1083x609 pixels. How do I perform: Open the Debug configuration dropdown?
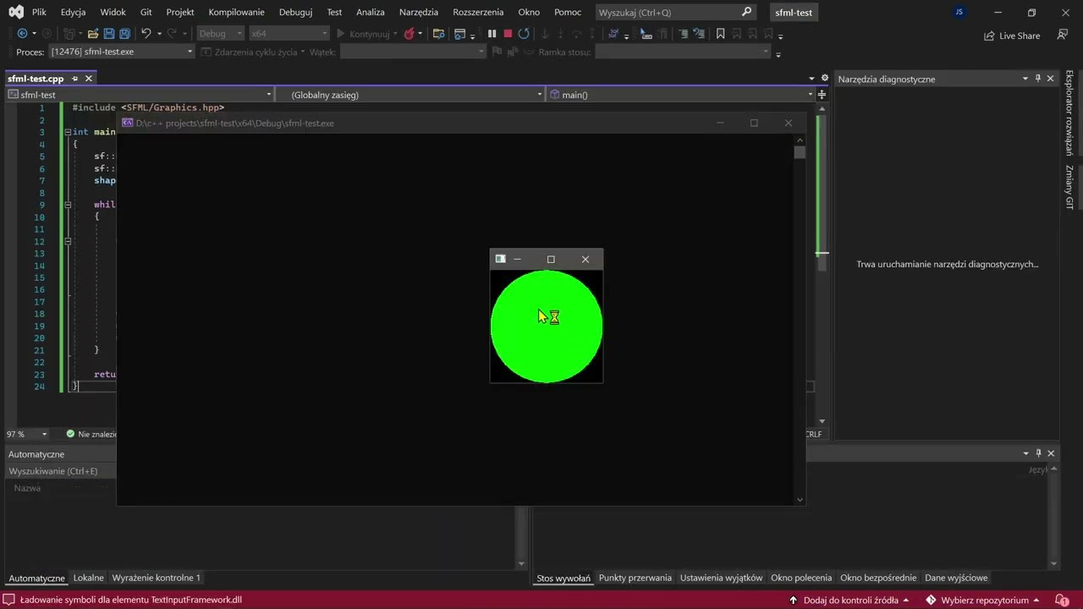point(220,34)
